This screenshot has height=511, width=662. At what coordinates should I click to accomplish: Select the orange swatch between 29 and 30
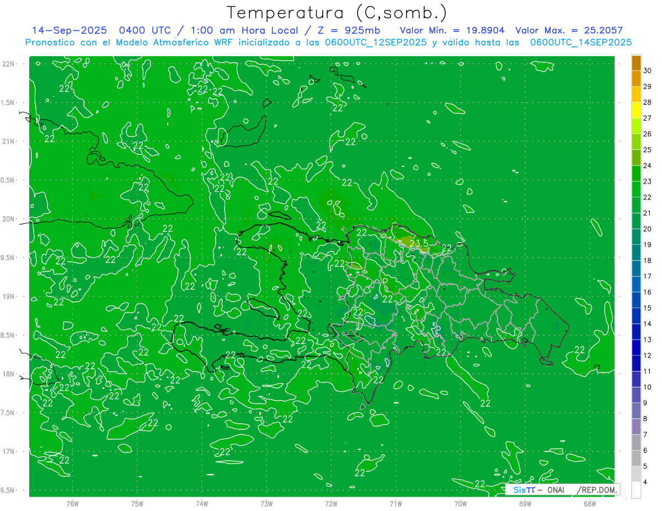[636, 79]
